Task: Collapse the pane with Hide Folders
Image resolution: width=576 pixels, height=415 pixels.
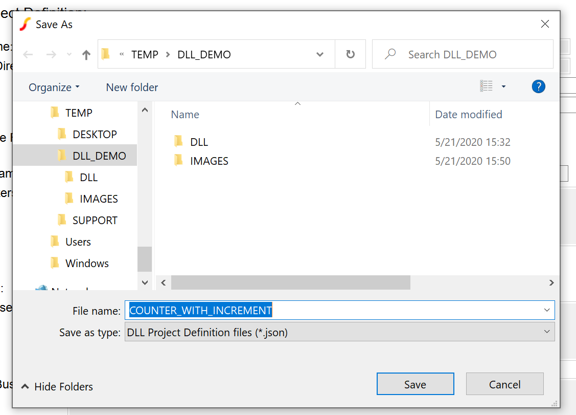Action: (57, 387)
